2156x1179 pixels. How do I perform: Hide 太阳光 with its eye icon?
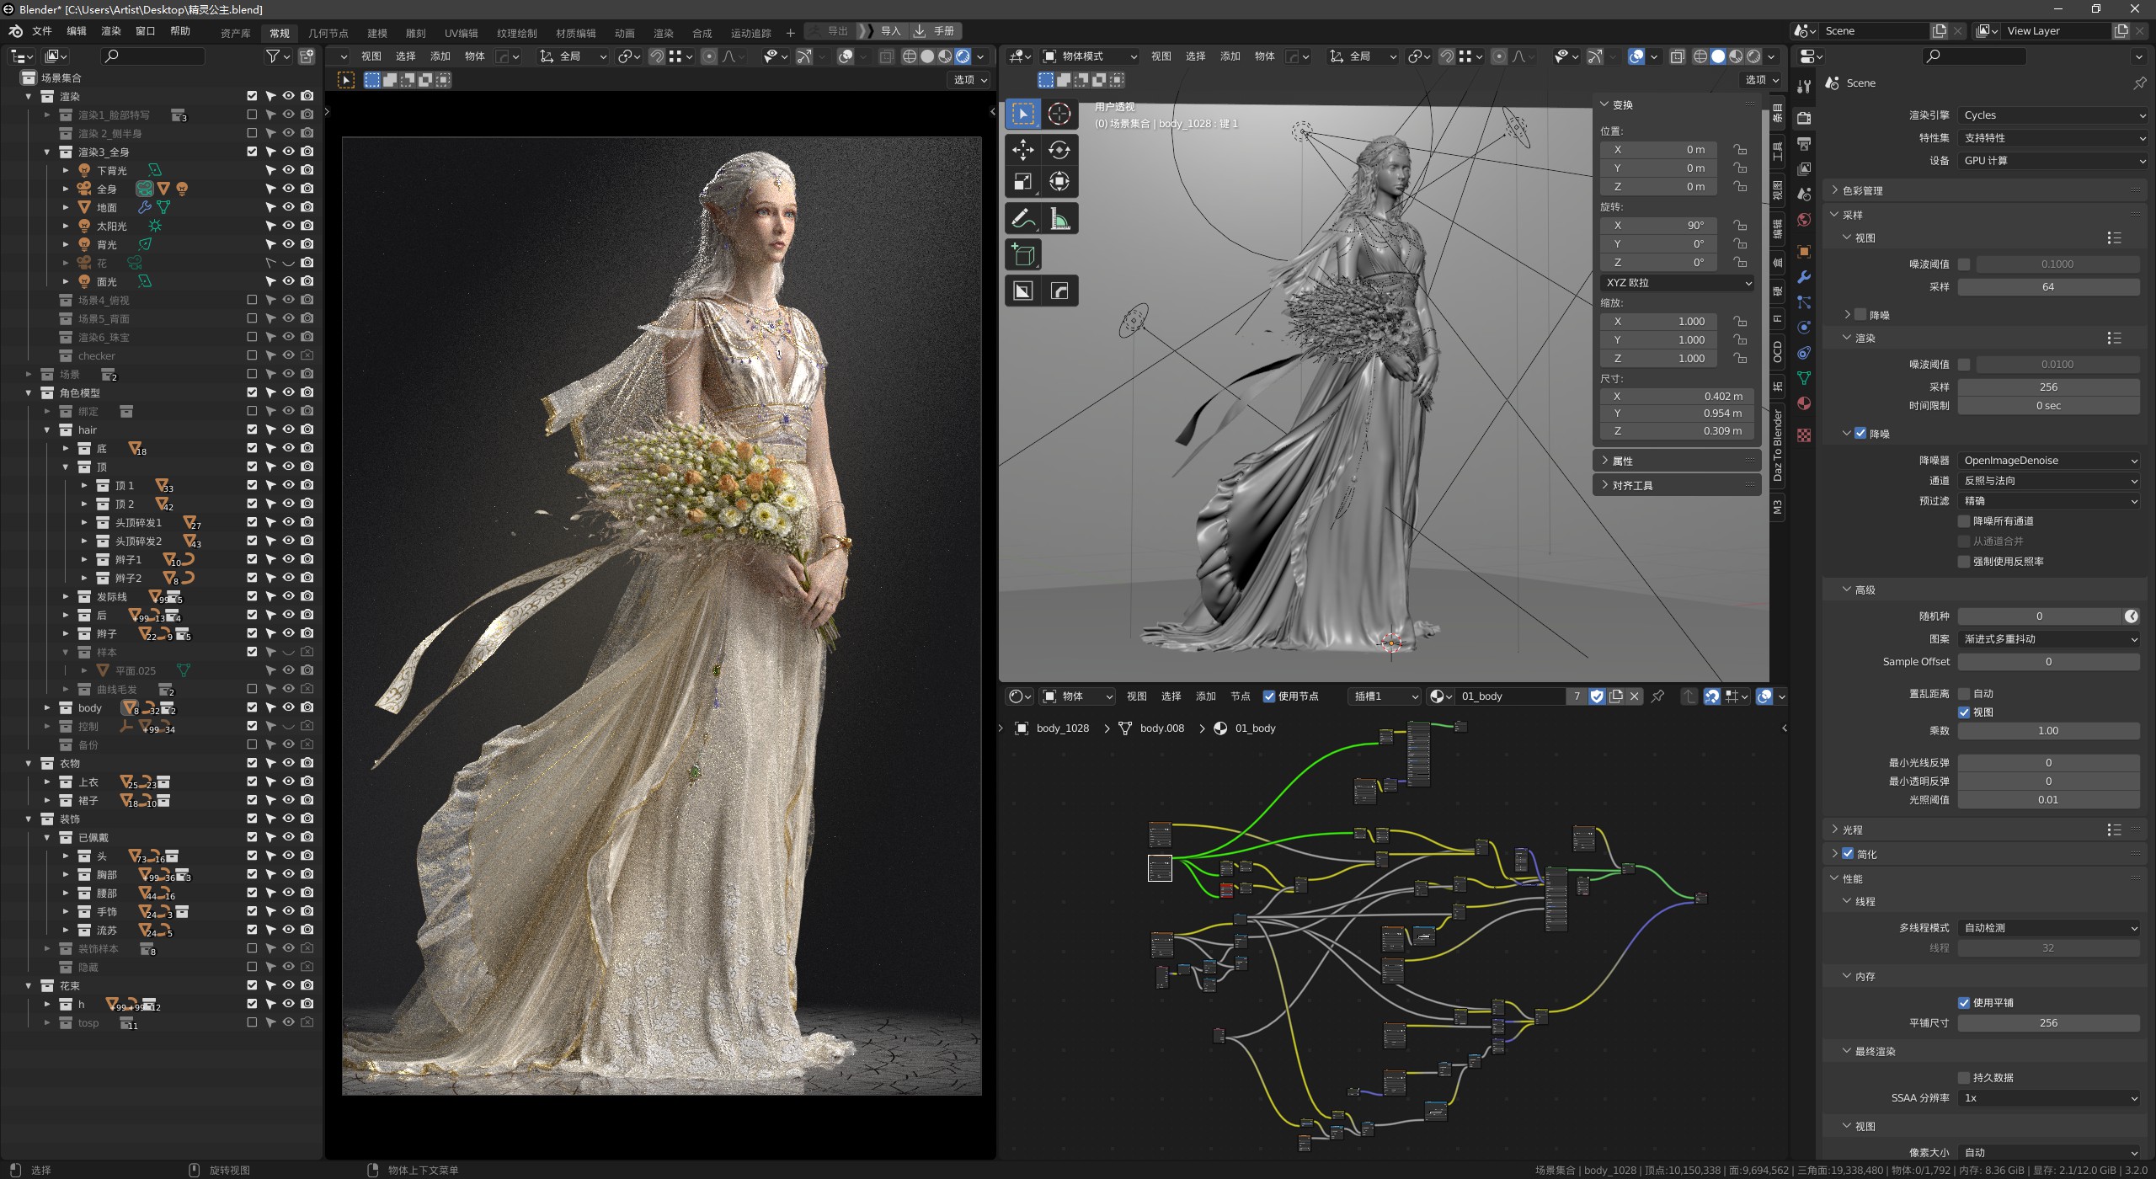[x=288, y=226]
